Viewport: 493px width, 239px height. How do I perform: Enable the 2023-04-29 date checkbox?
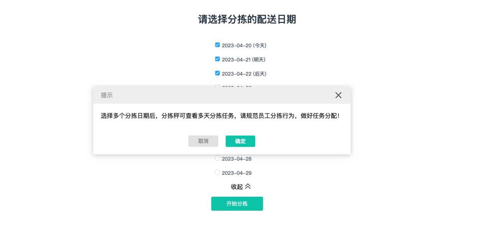tap(217, 172)
